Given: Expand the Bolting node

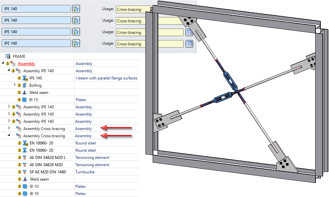Looking at the screenshot, I should (x=14, y=85).
